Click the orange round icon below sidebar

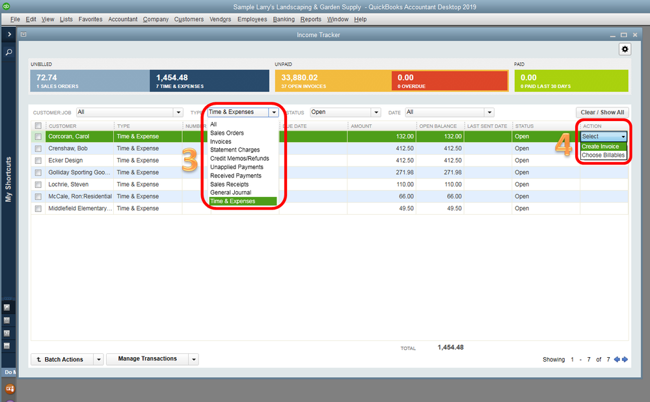tap(10, 389)
